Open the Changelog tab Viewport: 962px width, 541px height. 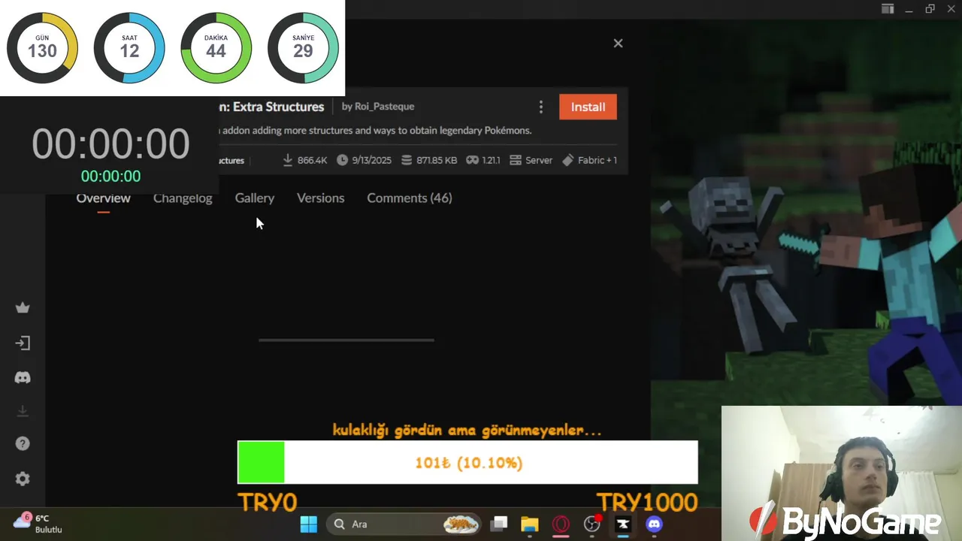point(183,198)
